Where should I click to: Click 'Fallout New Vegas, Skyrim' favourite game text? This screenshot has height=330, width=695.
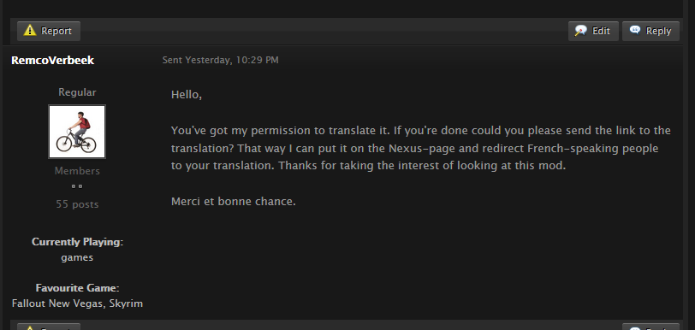[77, 303]
